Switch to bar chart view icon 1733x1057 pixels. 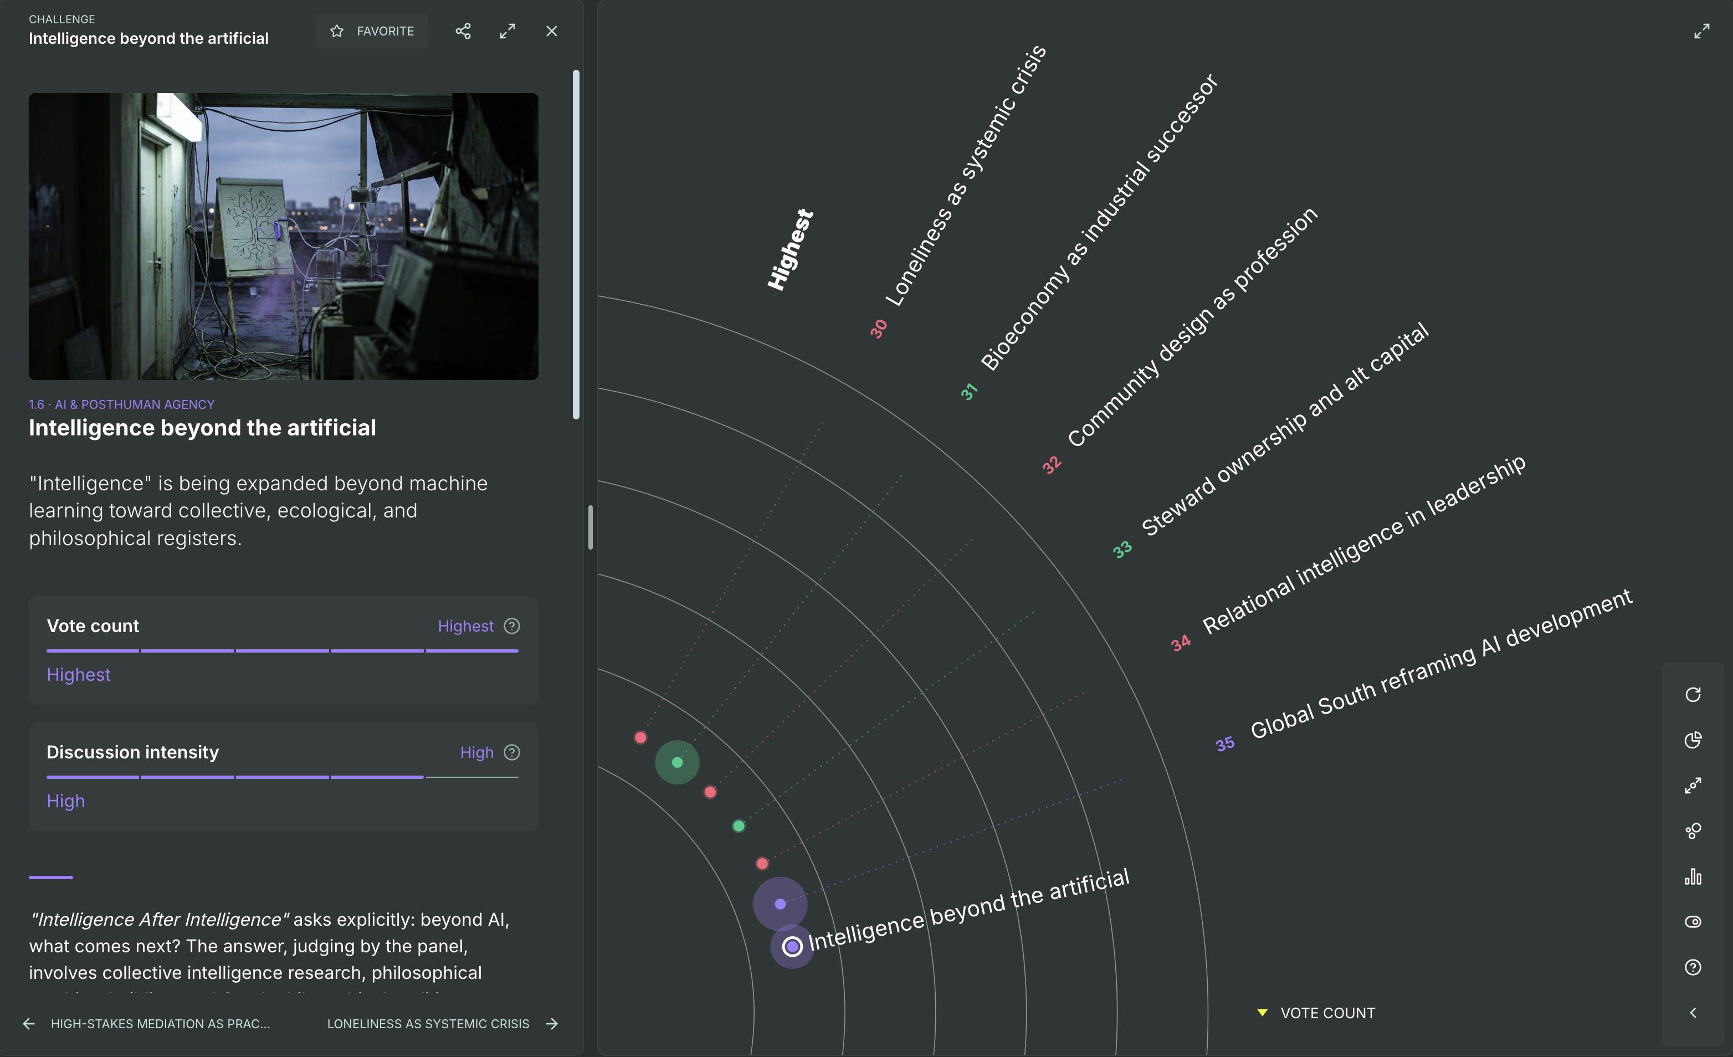[1693, 876]
